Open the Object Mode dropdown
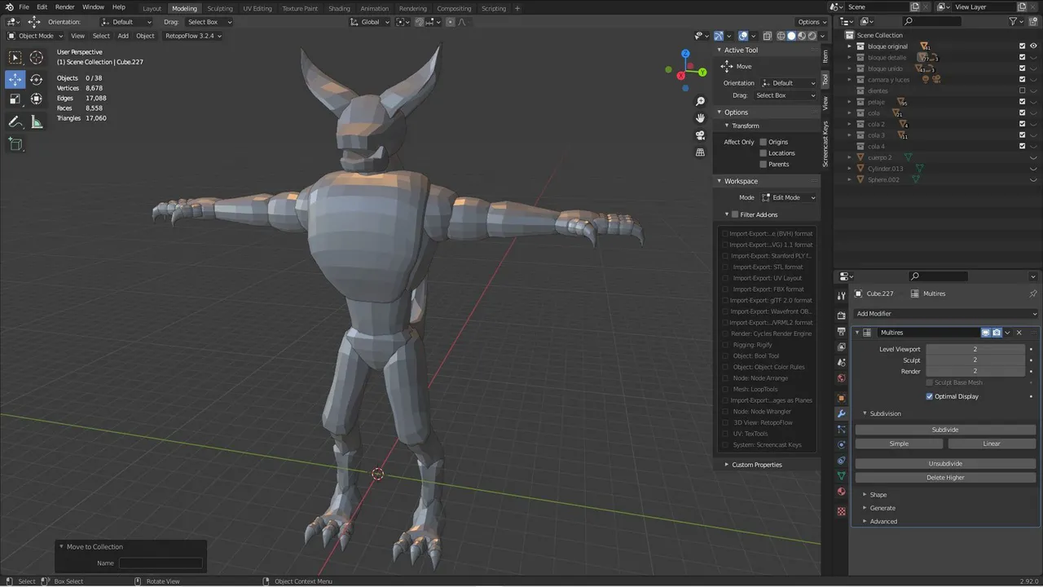 [x=34, y=36]
